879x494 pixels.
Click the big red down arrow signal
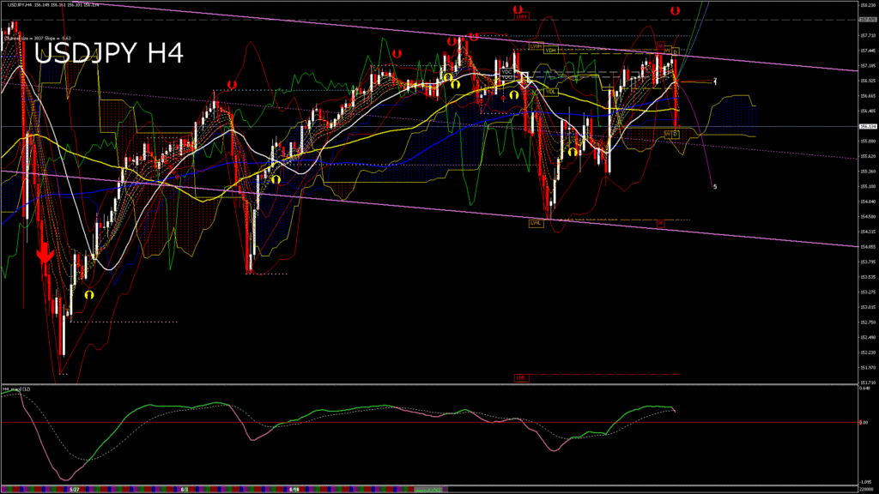[x=44, y=254]
